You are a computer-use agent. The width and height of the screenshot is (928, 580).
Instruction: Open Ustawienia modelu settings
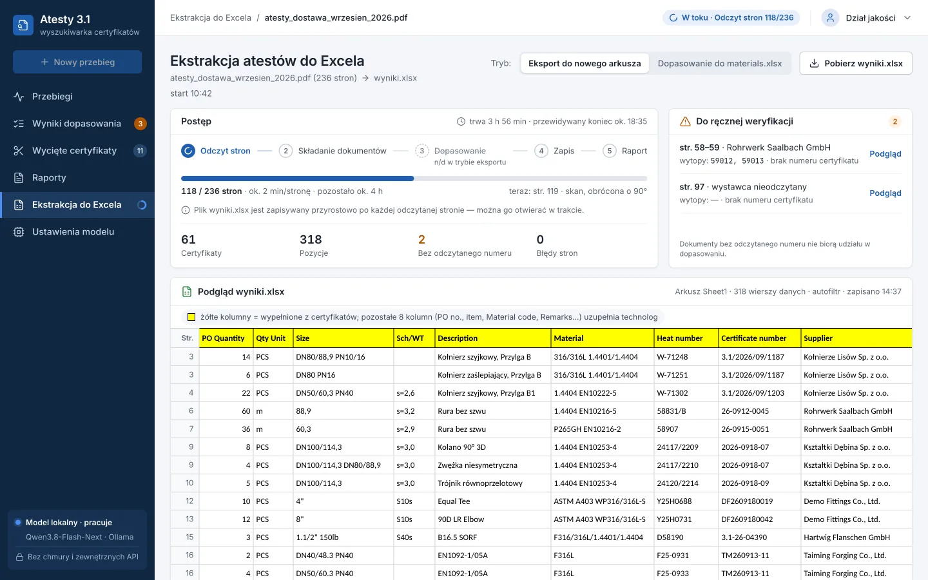click(x=77, y=232)
